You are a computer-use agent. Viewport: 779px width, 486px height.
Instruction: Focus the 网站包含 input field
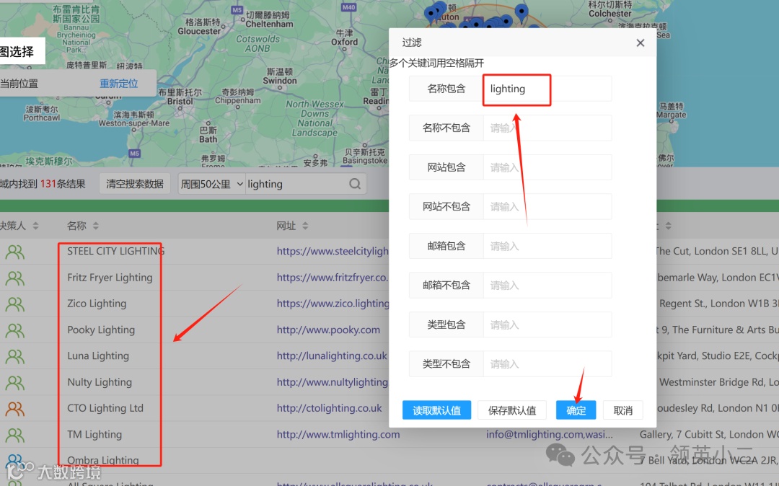click(x=547, y=167)
